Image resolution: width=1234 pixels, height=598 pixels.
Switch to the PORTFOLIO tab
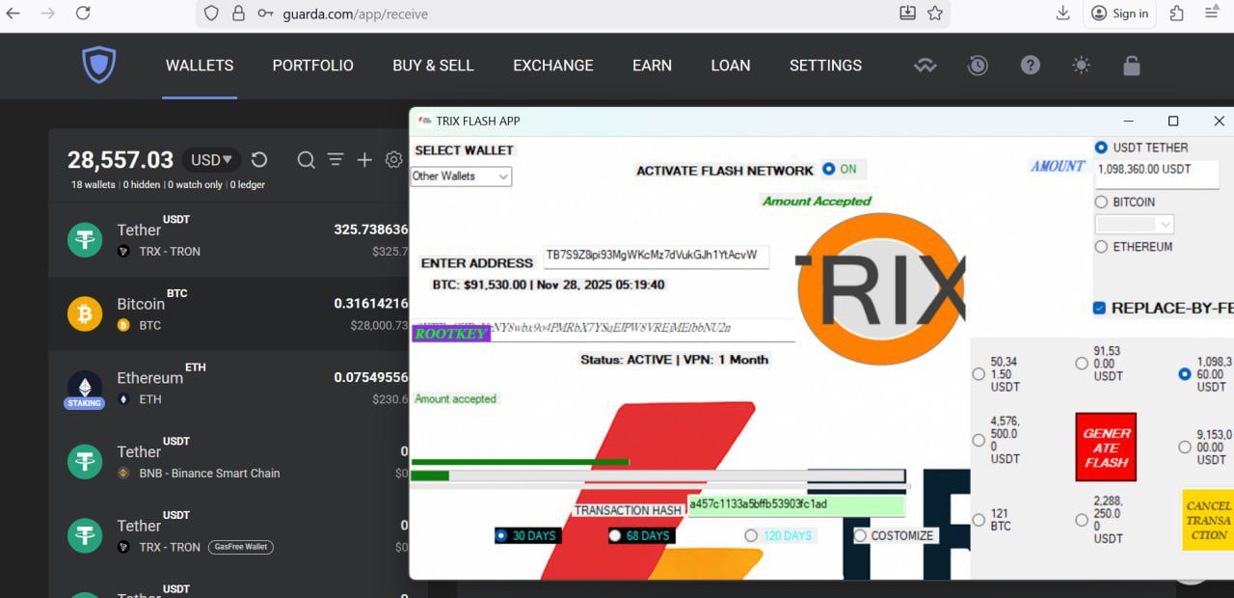[312, 65]
